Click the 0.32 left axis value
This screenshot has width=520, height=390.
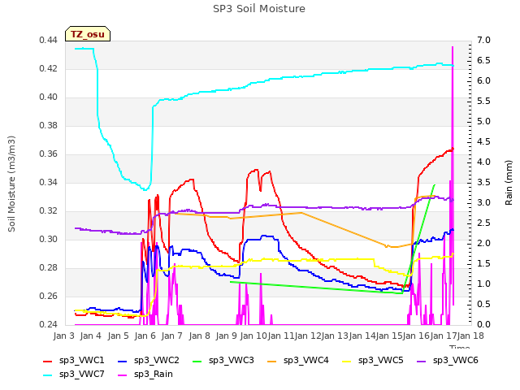(x=49, y=211)
